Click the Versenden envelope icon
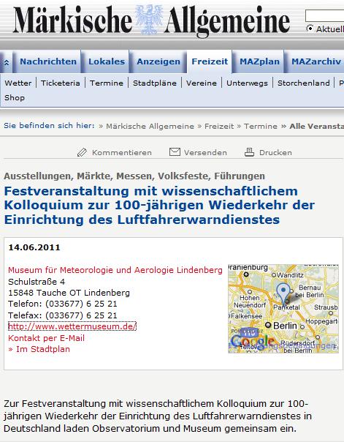Viewport: 344px width, 442px height. click(x=175, y=152)
